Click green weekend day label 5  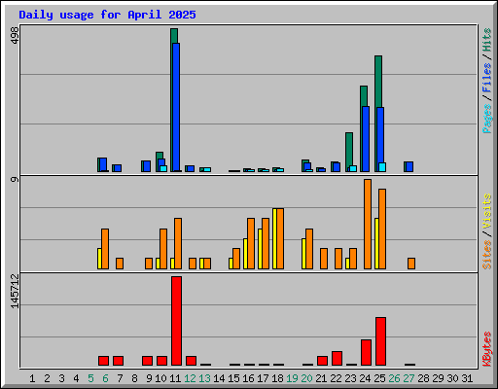click(x=90, y=378)
